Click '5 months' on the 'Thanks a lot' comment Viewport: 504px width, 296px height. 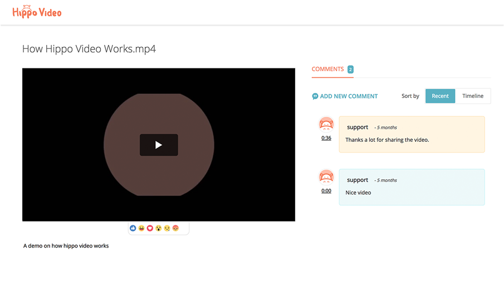386,127
